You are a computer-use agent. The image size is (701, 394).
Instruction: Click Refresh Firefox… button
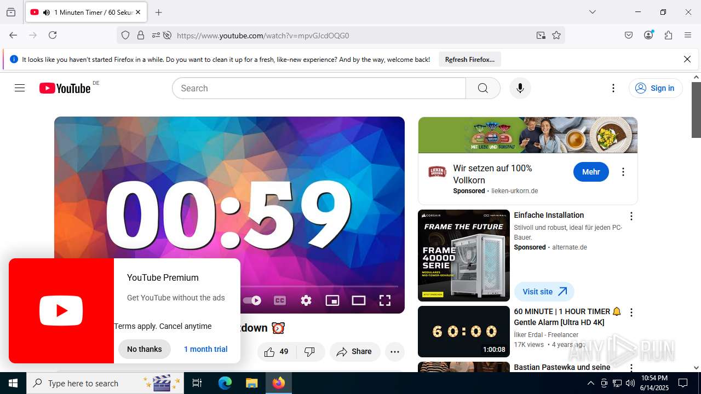[470, 59]
